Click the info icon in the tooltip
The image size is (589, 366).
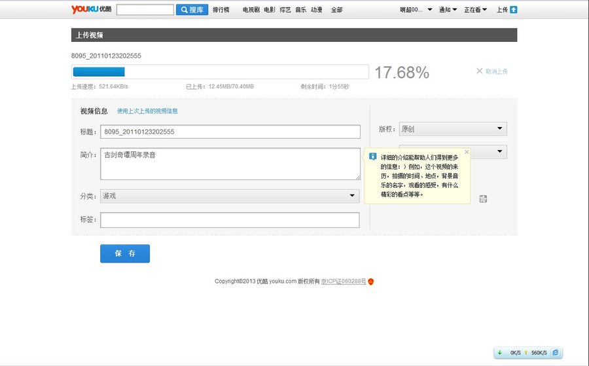click(x=372, y=156)
